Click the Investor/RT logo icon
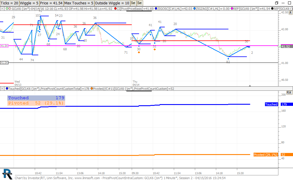The height and width of the screenshot is (180, 293). click(x=7, y=173)
